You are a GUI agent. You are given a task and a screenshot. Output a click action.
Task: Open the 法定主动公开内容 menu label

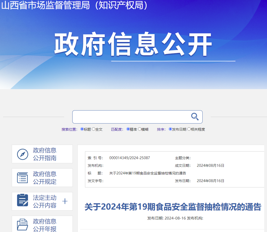point(45,201)
